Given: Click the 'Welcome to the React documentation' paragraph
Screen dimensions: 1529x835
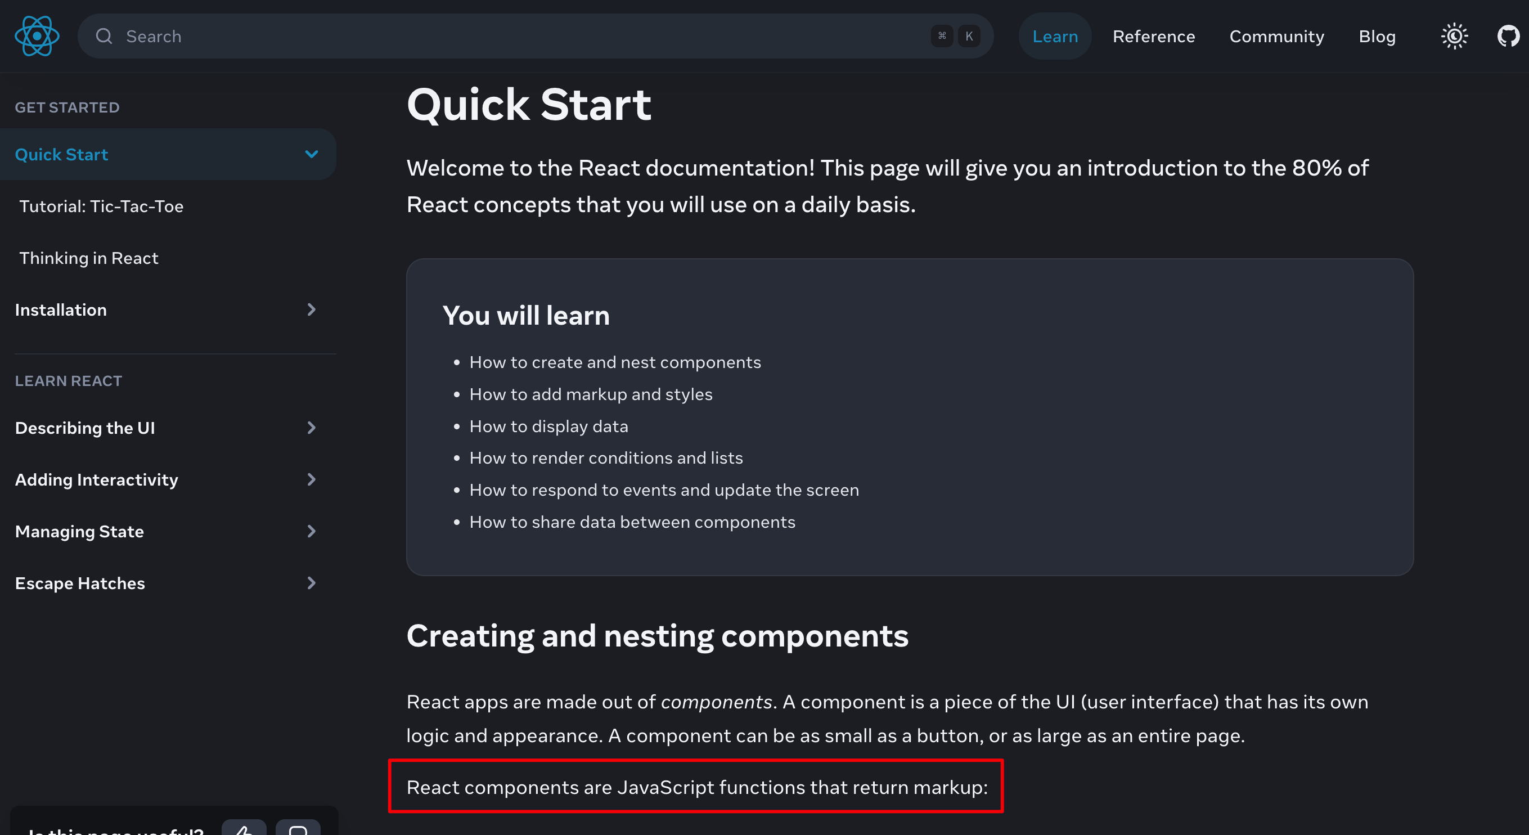Looking at the screenshot, I should (x=887, y=186).
